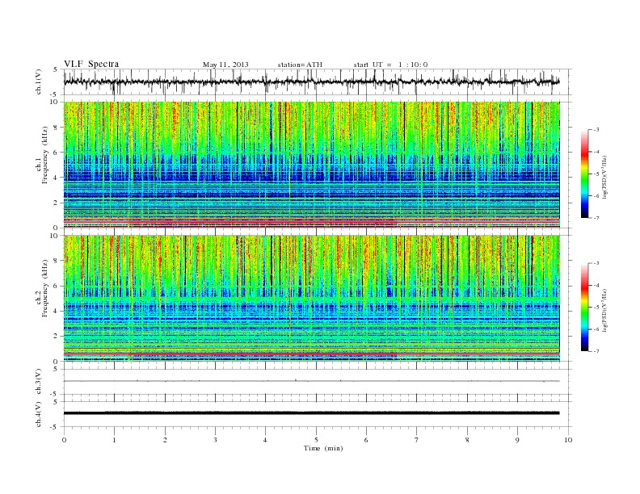
Task: Click the time axis tick label "6"
Action: point(366,440)
